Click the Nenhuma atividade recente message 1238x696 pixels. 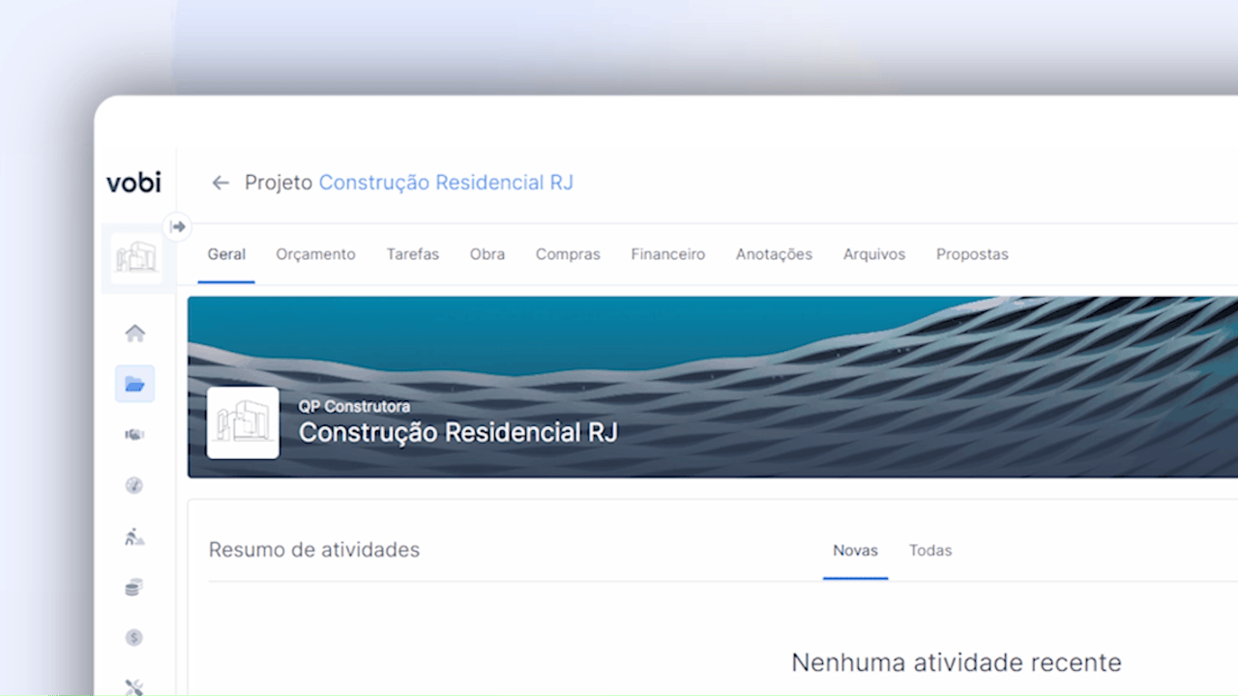click(x=957, y=663)
